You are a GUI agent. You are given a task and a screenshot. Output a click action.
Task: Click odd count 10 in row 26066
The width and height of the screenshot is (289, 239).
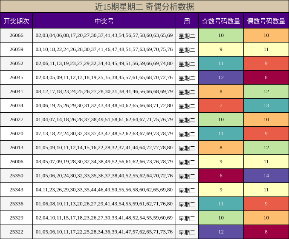tap(221, 35)
